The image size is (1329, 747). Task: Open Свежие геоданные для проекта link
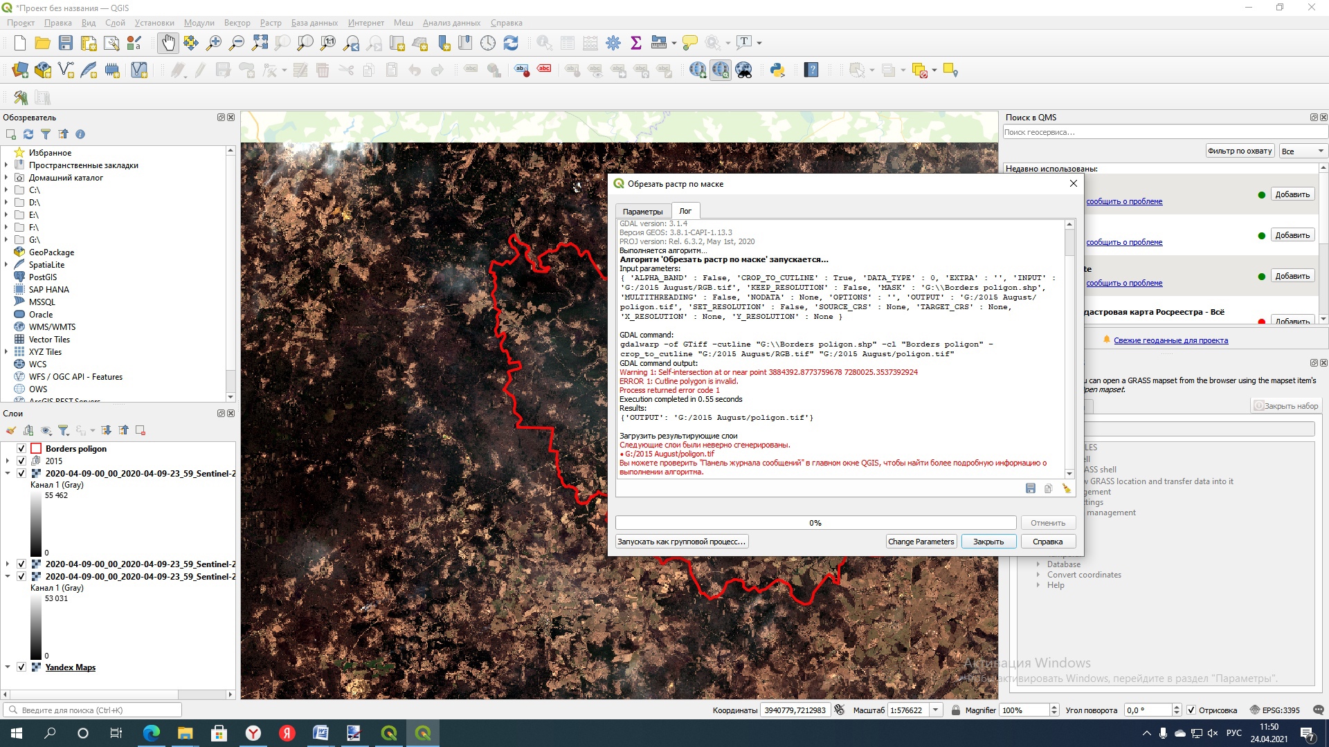click(1170, 340)
